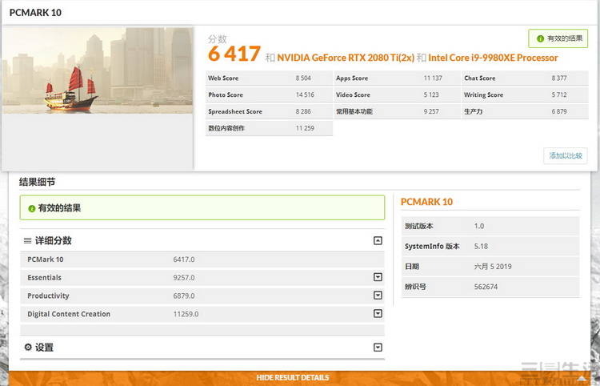Screen dimensions: 600x386
Task: Expand the 设置 section
Action: pos(378,348)
